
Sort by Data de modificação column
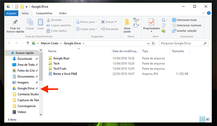pyautogui.click(x=126, y=51)
